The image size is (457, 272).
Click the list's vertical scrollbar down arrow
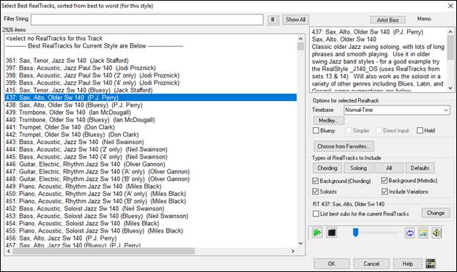[x=300, y=243]
